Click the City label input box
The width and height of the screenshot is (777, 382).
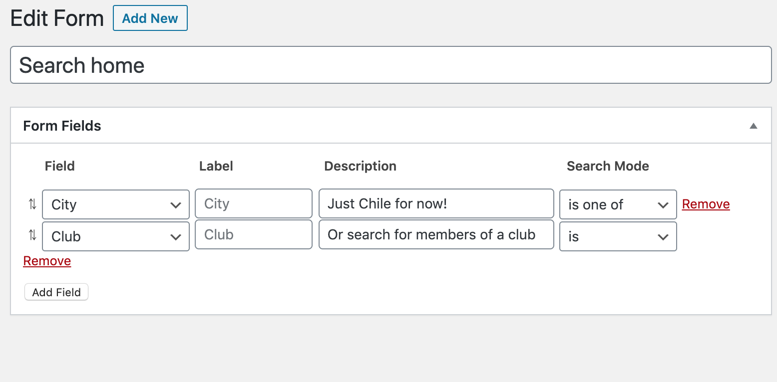click(x=254, y=203)
